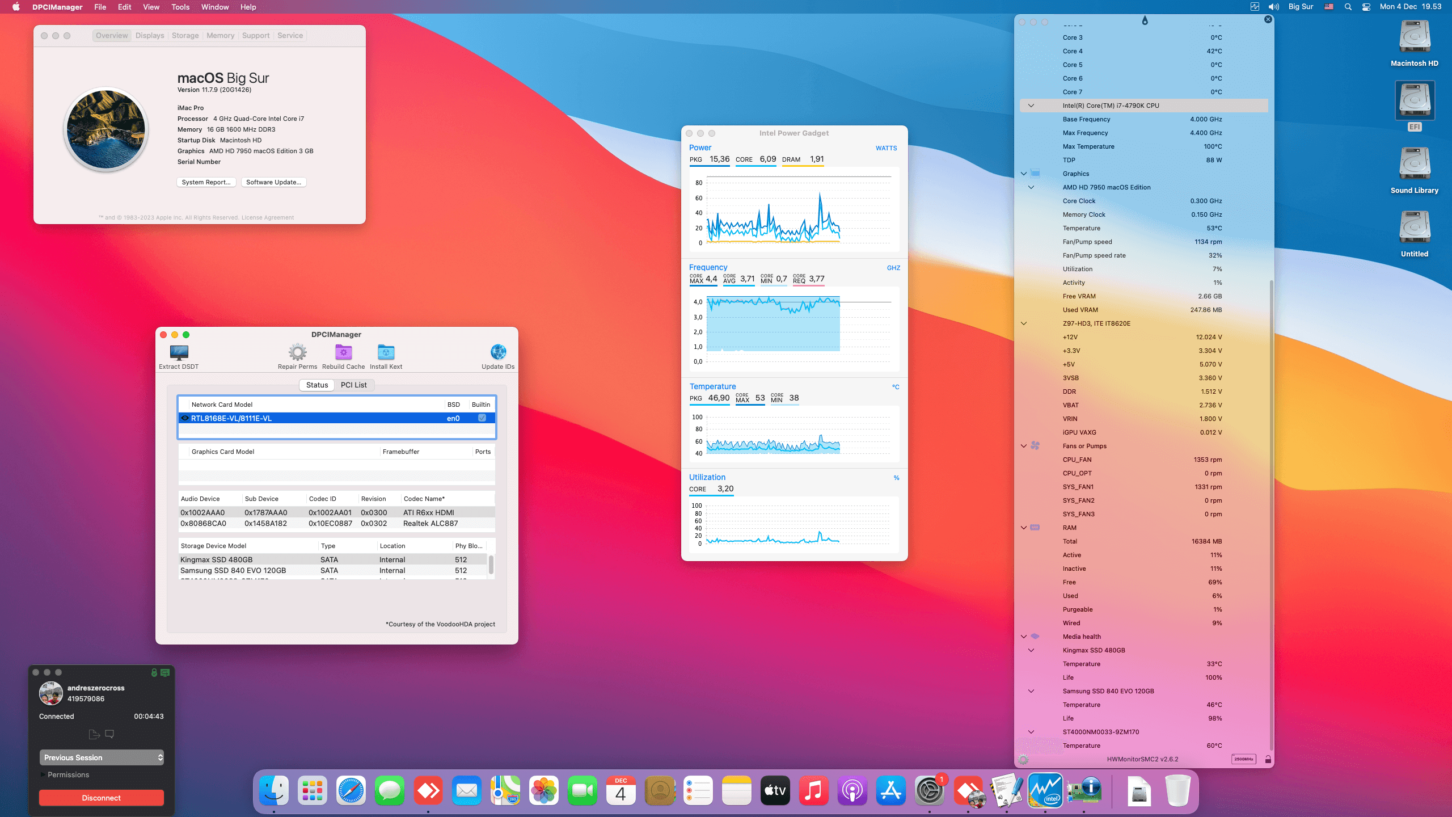The height and width of the screenshot is (817, 1452).
Task: Click the Repair Perms gear icon
Action: pos(297,352)
